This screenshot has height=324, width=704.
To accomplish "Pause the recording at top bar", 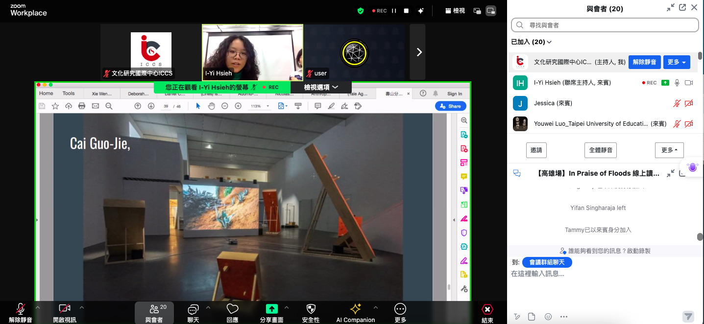I will [394, 11].
